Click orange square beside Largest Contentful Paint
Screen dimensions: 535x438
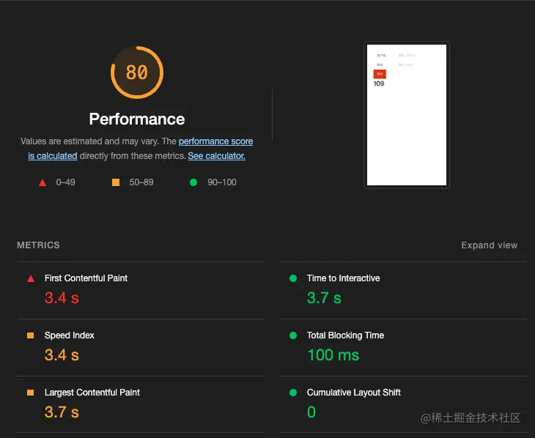click(x=30, y=393)
